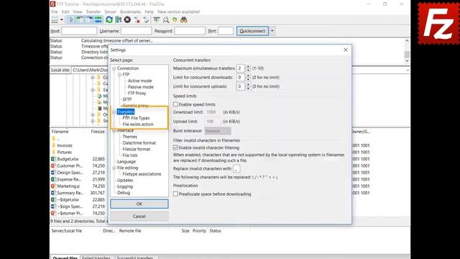This screenshot has height=259, width=460.
Task: Toggle Enable invalid character filtering checkbox
Action: click(175, 147)
